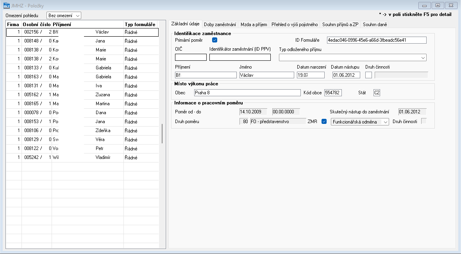Click the Jméno field containing Václav
The image size is (461, 254).
coord(267,75)
